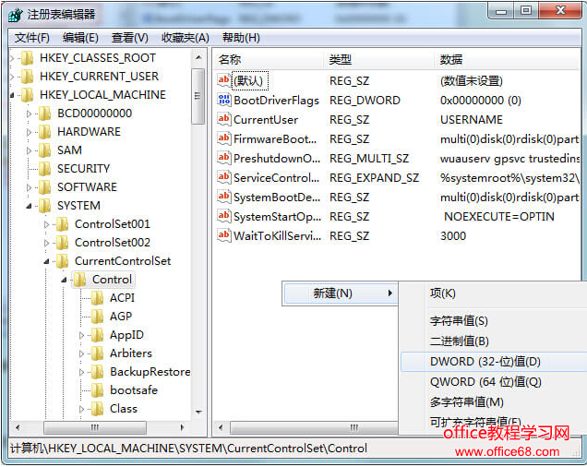Expand the BackupRestore key arrow
Viewport: 587px width, 467px height.
pos(81,372)
